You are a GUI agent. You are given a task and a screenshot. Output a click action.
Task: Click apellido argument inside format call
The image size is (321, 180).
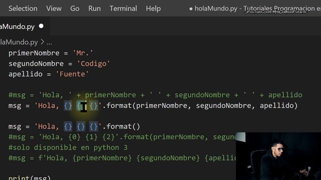click(x=276, y=105)
